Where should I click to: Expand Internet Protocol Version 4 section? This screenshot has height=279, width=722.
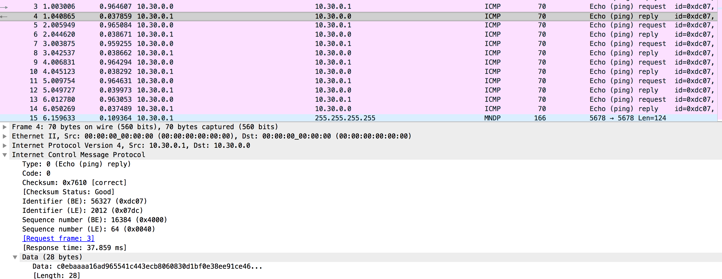(4, 145)
